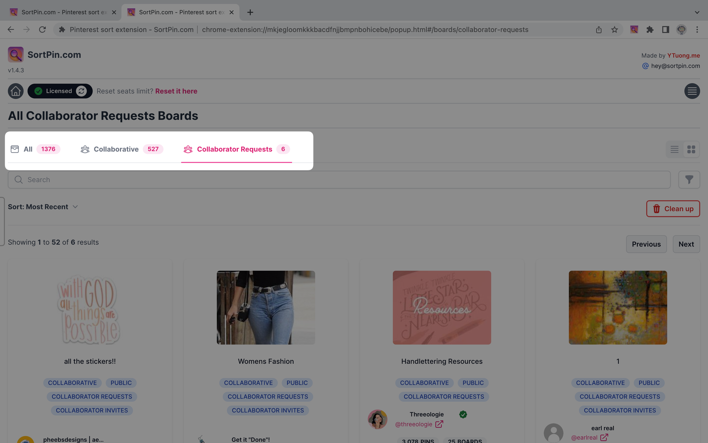Open the all the stickers!! board thumbnail
This screenshot has height=443, width=708.
90,308
